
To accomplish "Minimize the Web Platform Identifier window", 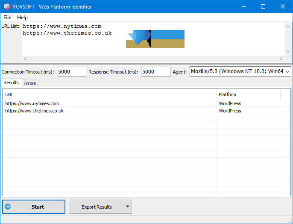I will coord(243,6).
